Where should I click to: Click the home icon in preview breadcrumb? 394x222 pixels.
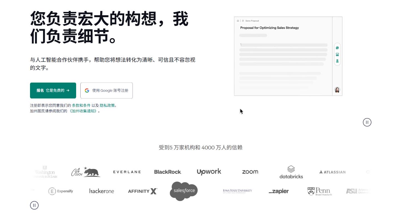pyautogui.click(x=238, y=21)
